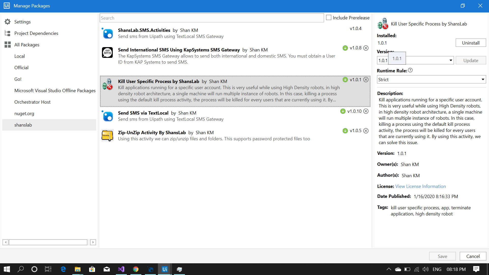
Task: Click Uninstall button
Action: pos(471,43)
